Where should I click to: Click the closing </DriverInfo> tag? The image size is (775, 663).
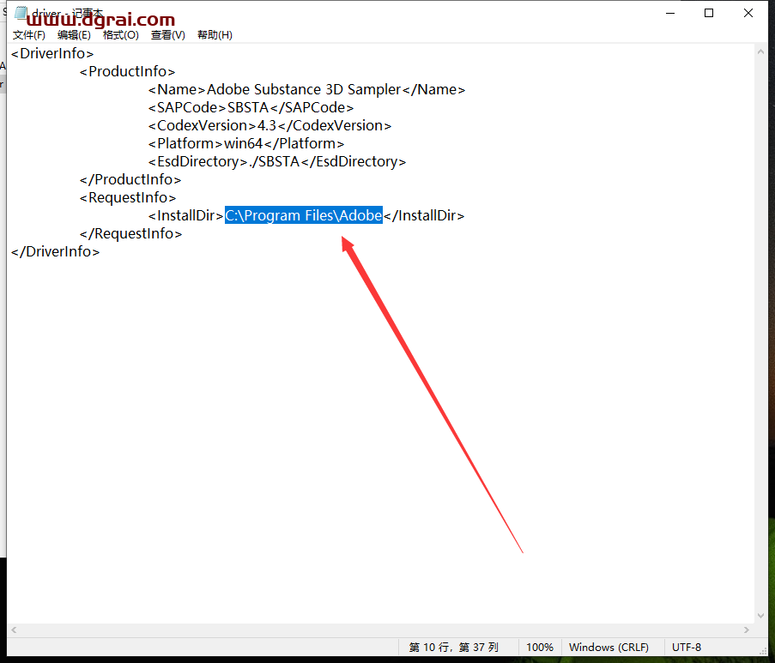(55, 251)
